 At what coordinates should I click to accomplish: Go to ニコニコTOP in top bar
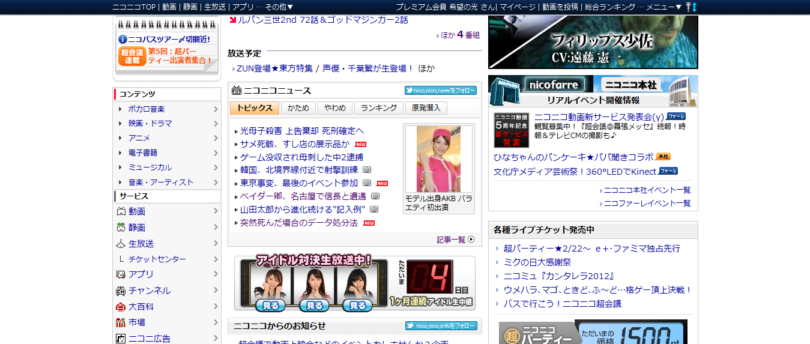[x=134, y=7]
